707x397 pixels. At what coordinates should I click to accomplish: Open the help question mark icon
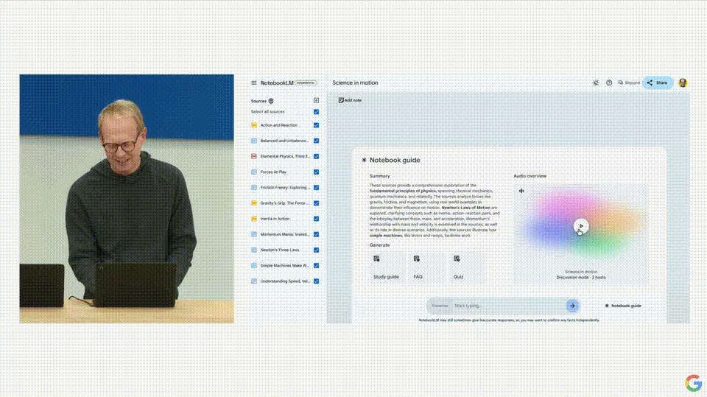click(x=609, y=83)
